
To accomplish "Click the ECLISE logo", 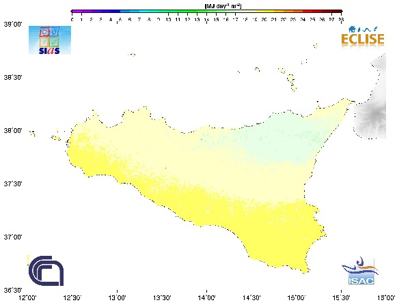I will point(363,37).
